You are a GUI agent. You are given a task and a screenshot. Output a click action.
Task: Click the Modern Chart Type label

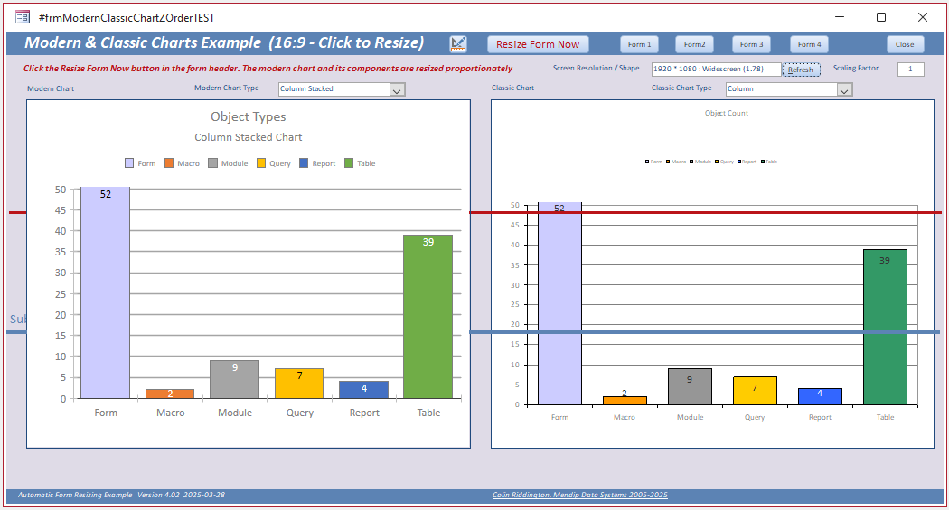click(x=226, y=88)
